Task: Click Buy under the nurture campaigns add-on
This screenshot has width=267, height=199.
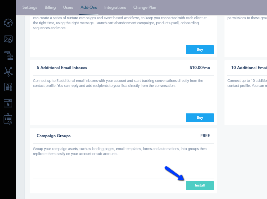Action: click(x=200, y=50)
